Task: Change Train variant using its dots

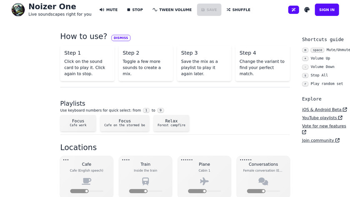Action: 126,160
